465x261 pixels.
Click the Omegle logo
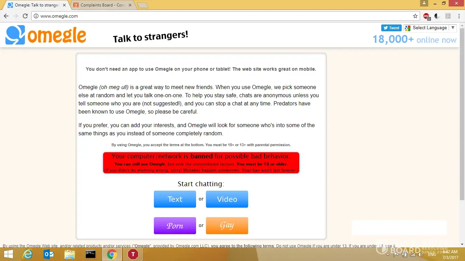point(46,35)
